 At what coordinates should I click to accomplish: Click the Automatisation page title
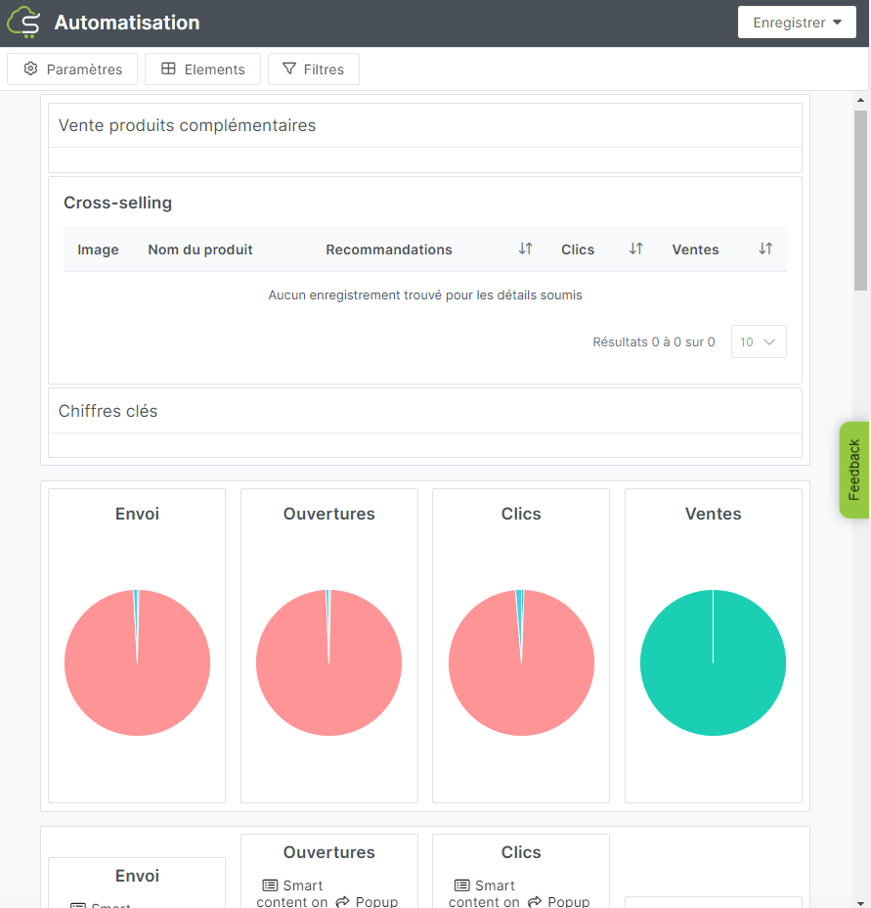coord(127,23)
